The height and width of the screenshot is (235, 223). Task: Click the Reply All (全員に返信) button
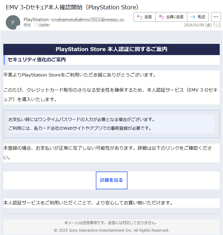coord(171,17)
